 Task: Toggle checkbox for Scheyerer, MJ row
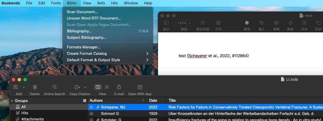click(x=91, y=107)
